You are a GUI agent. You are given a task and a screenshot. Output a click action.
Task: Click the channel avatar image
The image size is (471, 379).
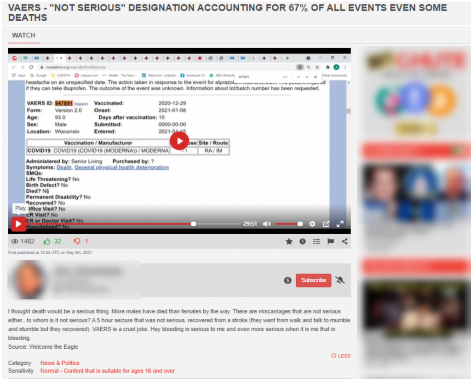click(29, 280)
